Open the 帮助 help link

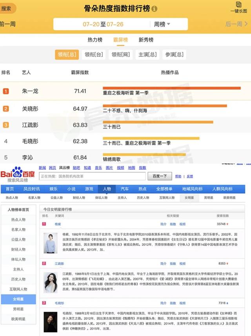(x=178, y=176)
